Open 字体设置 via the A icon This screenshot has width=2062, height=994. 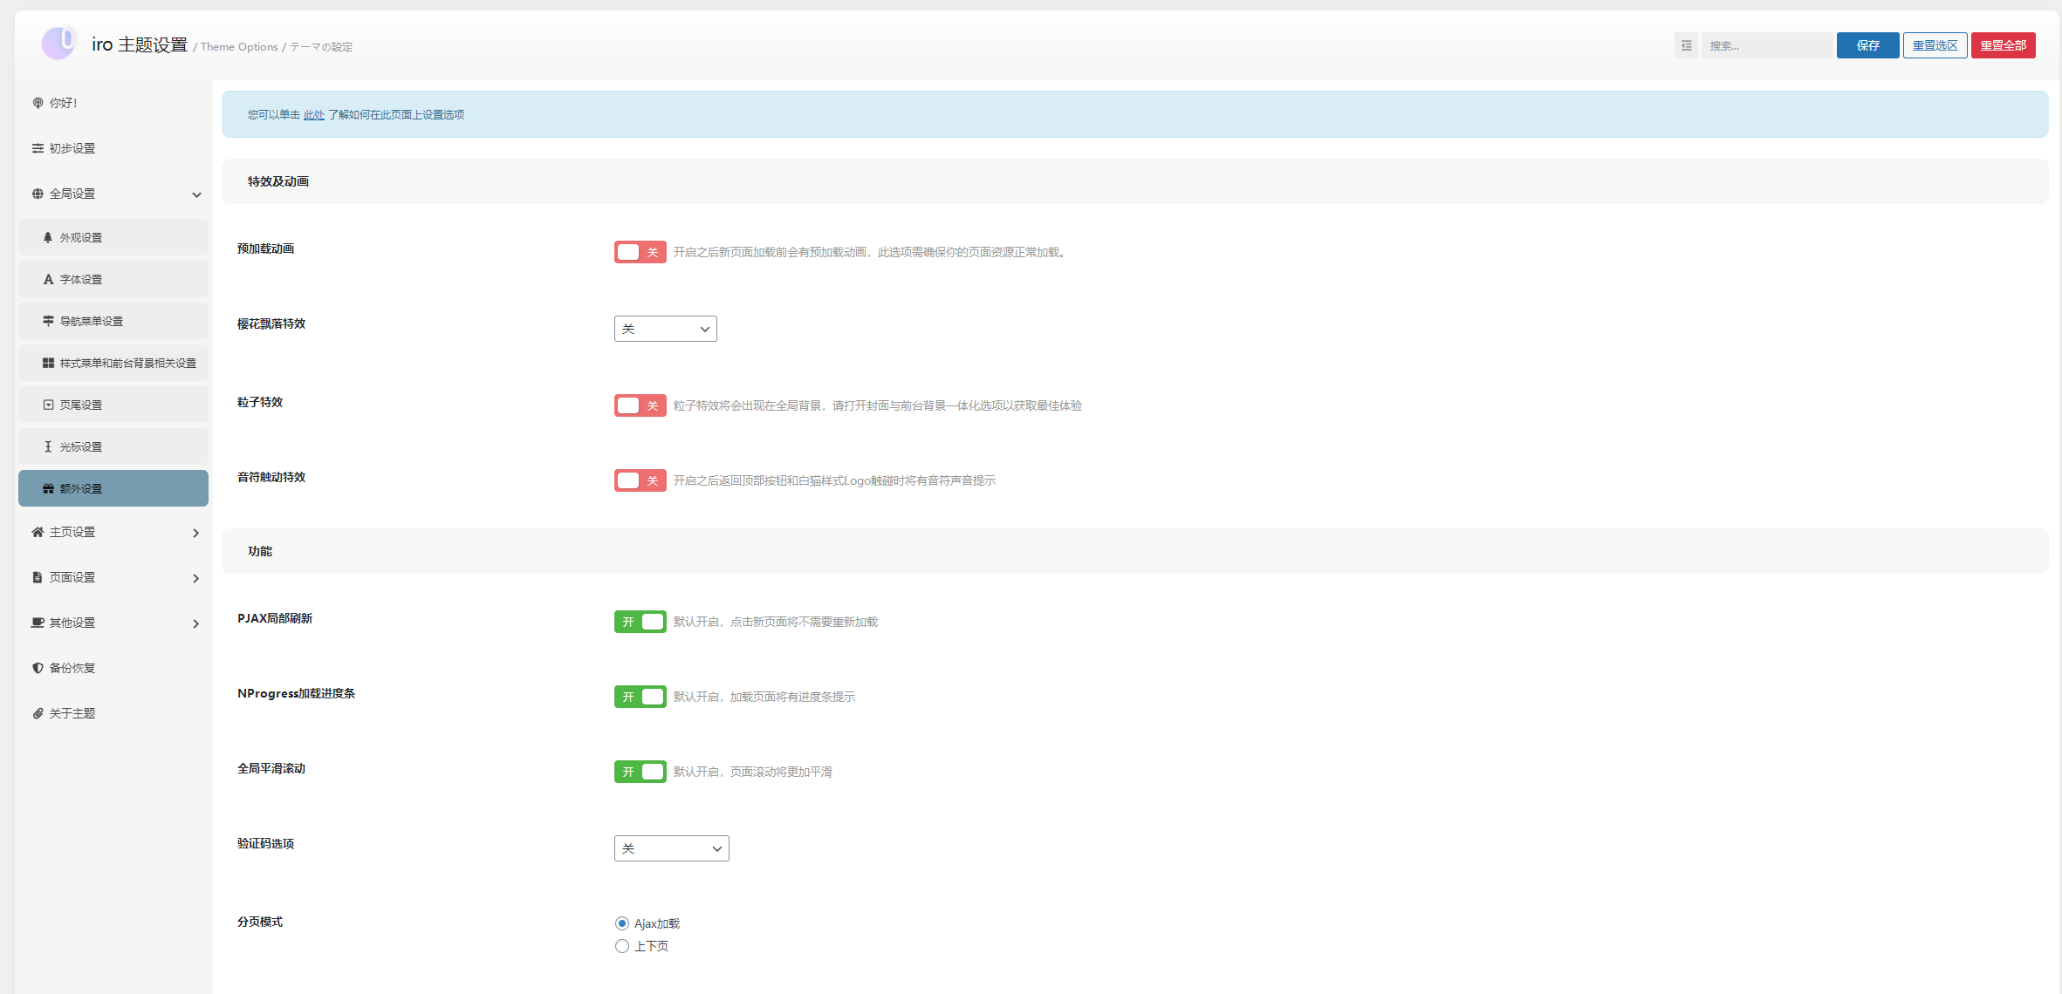pos(48,279)
